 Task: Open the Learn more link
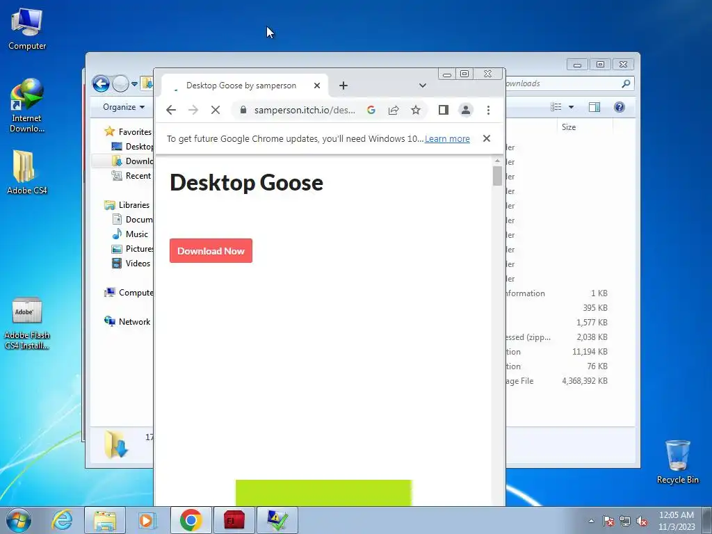coord(447,138)
